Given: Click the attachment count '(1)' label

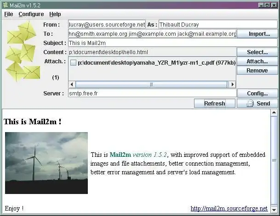Looking at the screenshot, I should coord(56,78).
